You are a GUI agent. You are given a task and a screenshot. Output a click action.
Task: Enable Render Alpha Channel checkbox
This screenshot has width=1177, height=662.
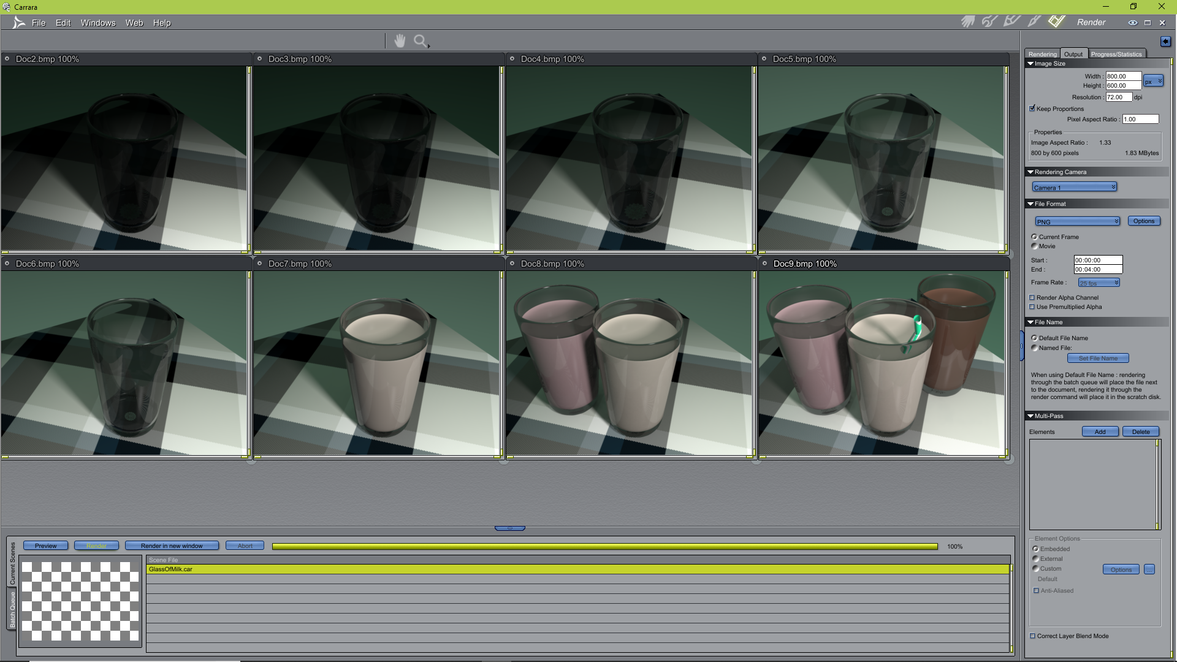[x=1032, y=298]
